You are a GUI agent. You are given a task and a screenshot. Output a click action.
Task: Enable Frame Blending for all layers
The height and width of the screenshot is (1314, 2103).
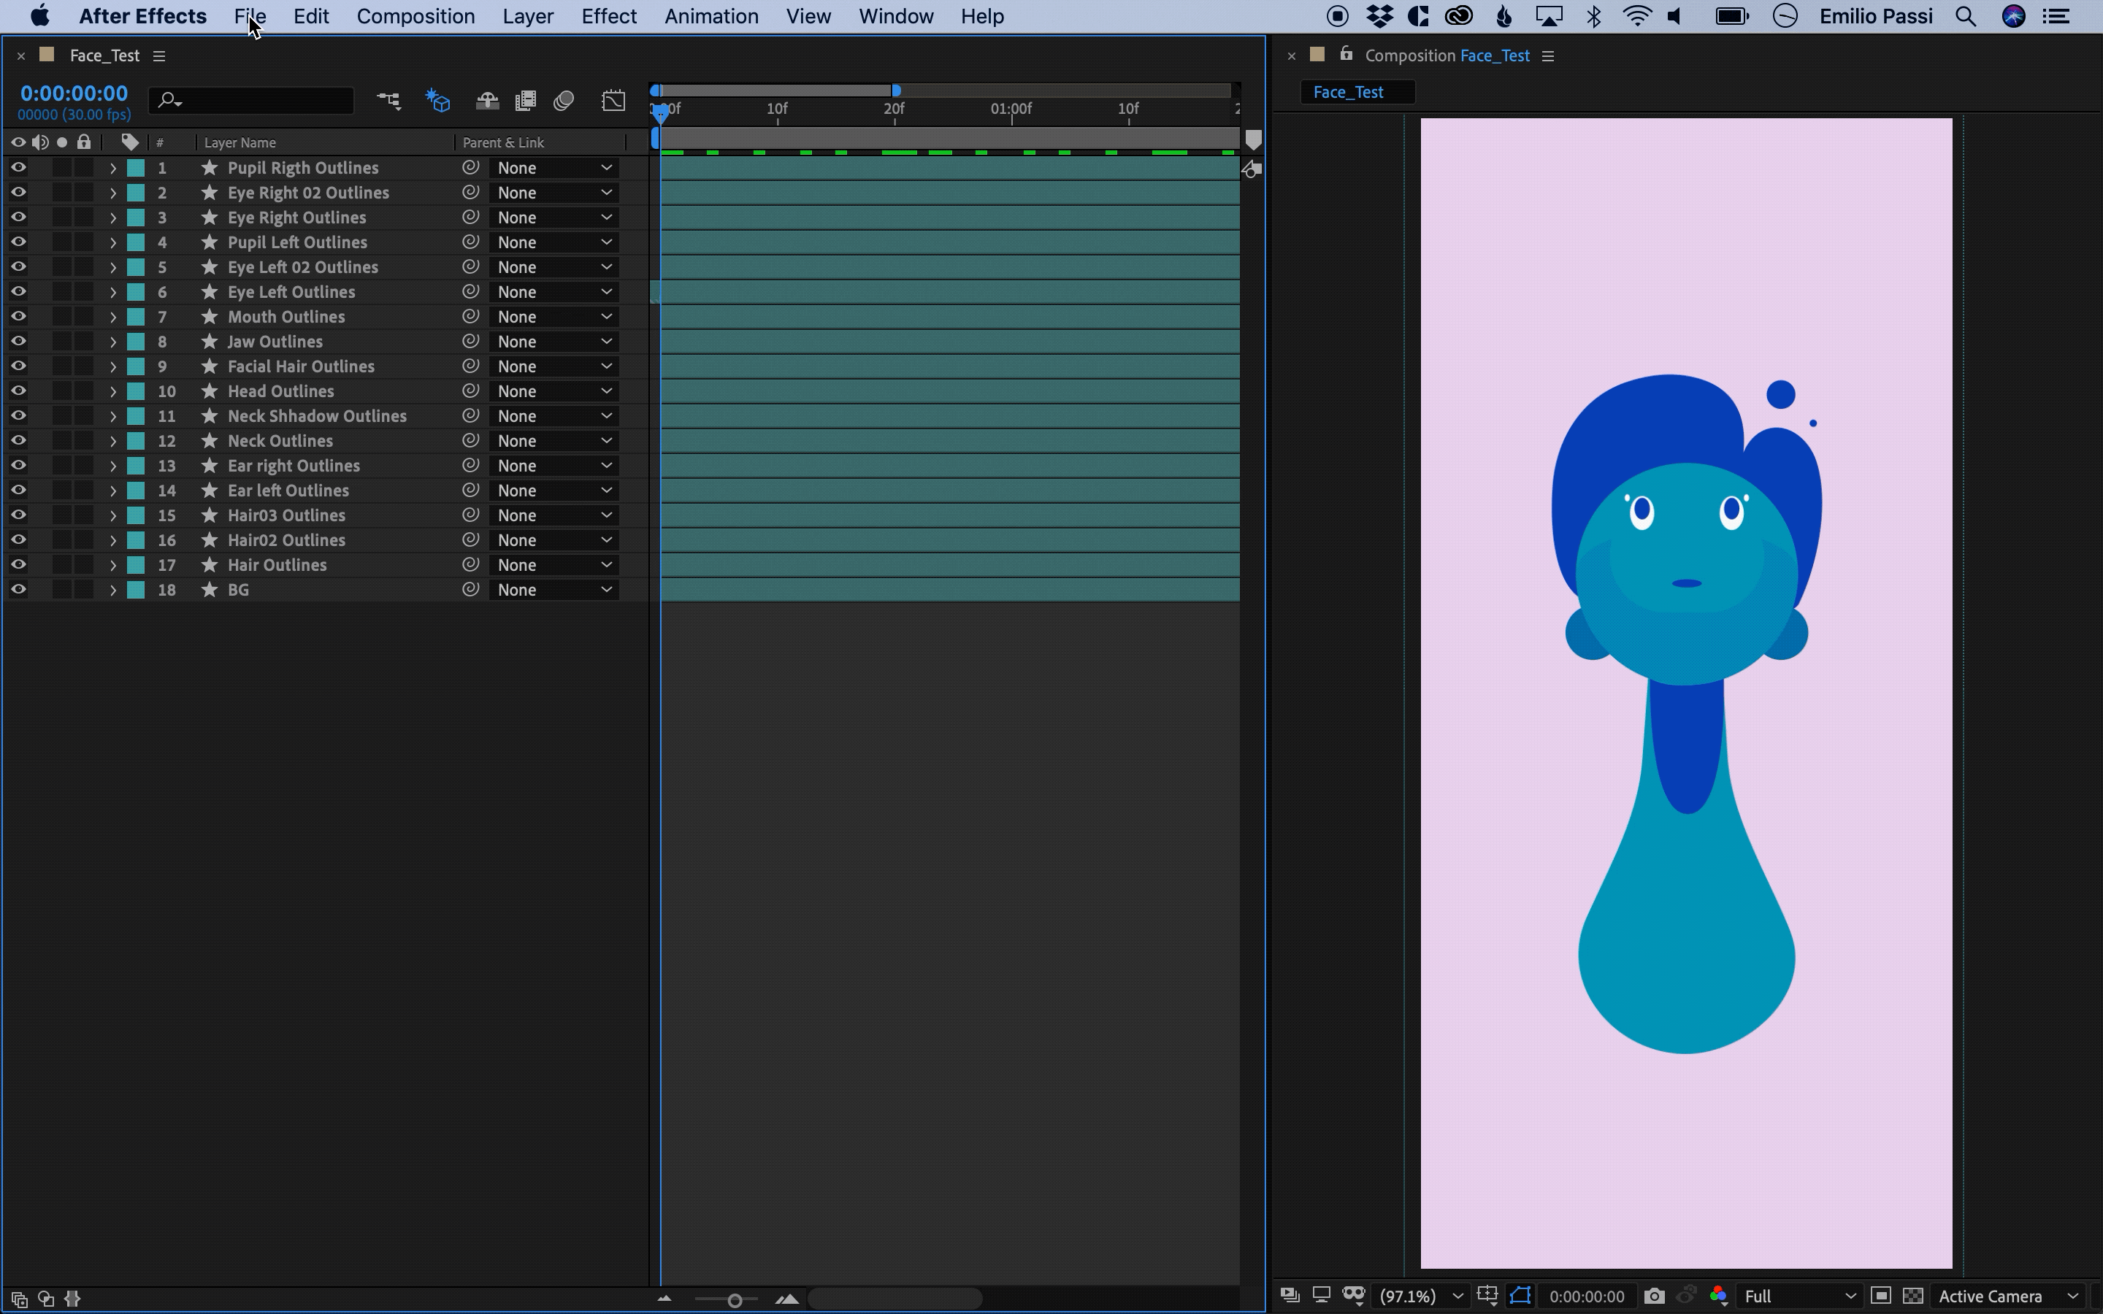tap(525, 101)
